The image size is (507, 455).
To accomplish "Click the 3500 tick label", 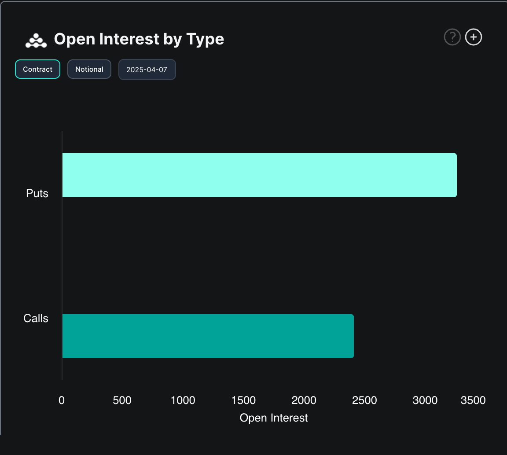I will tap(473, 400).
